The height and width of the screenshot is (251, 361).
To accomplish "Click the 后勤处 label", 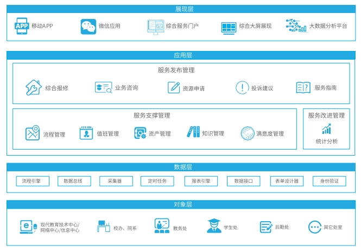I will coord(282,227).
